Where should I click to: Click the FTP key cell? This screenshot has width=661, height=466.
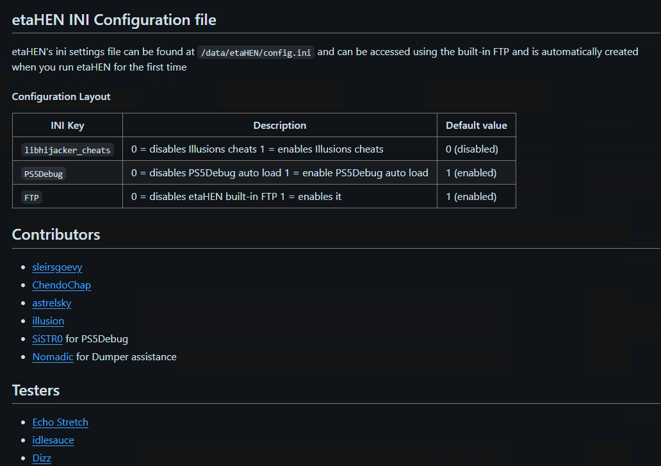[x=67, y=196]
